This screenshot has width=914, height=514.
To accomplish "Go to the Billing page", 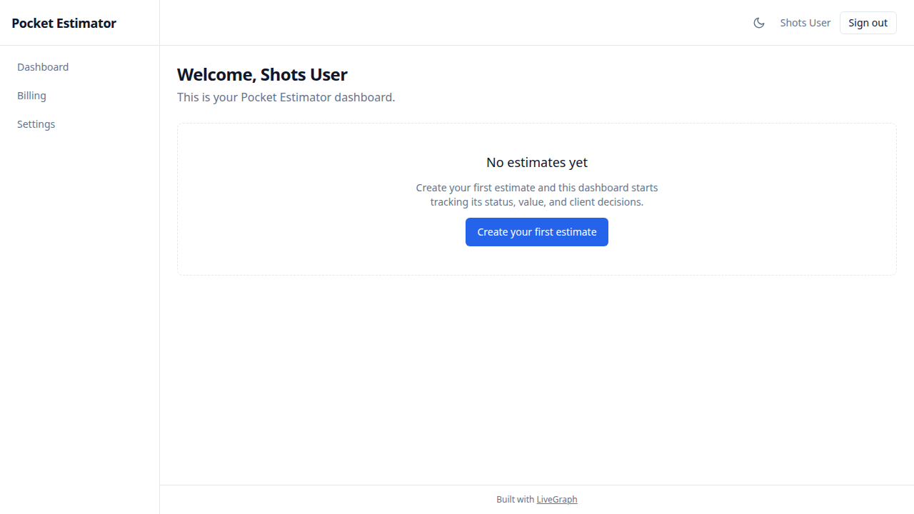I will [31, 96].
